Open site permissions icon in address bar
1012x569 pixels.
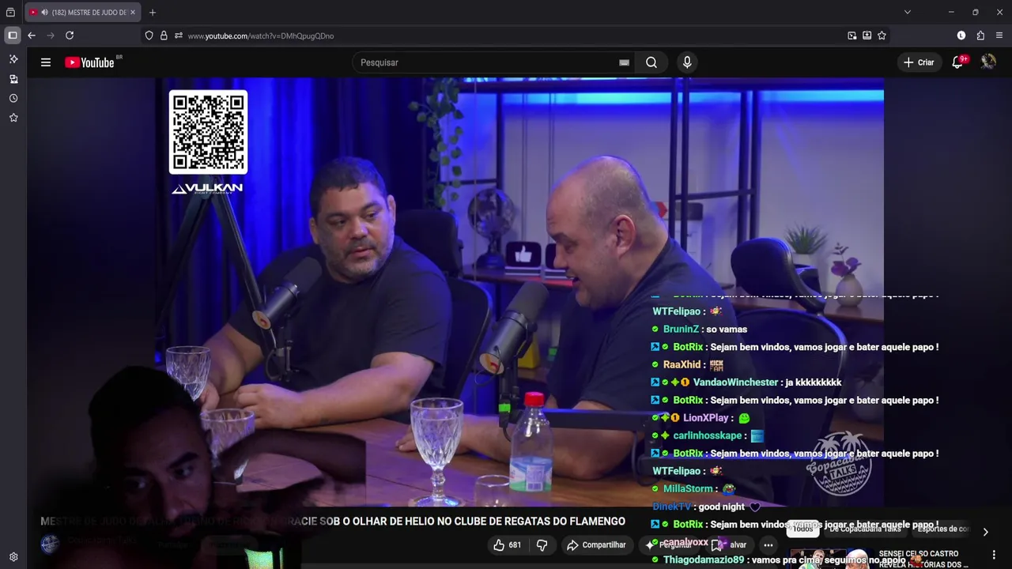coord(179,36)
